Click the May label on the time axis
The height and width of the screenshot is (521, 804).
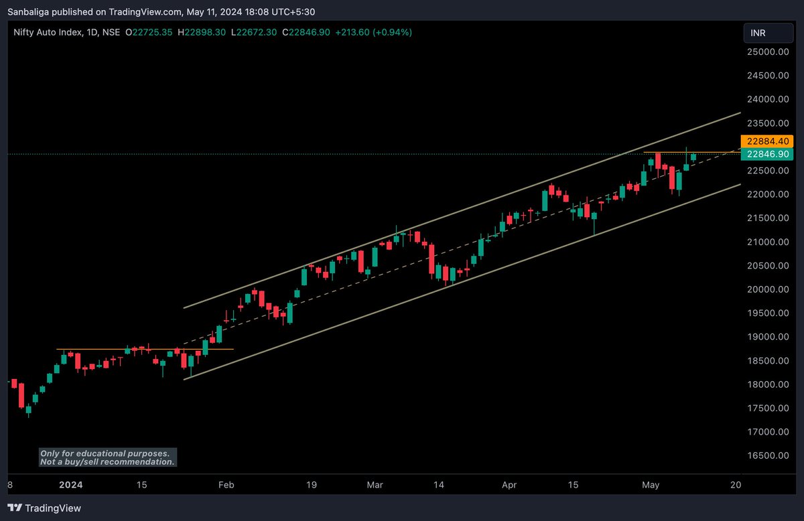coord(651,484)
